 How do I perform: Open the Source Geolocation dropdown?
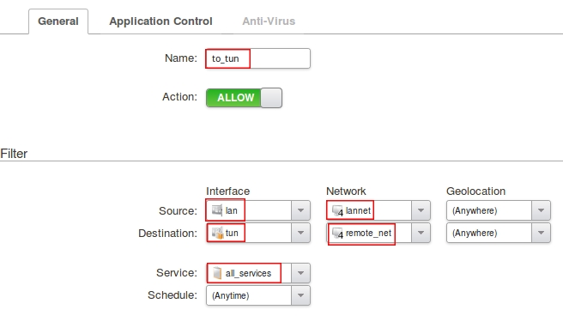[x=499, y=210]
